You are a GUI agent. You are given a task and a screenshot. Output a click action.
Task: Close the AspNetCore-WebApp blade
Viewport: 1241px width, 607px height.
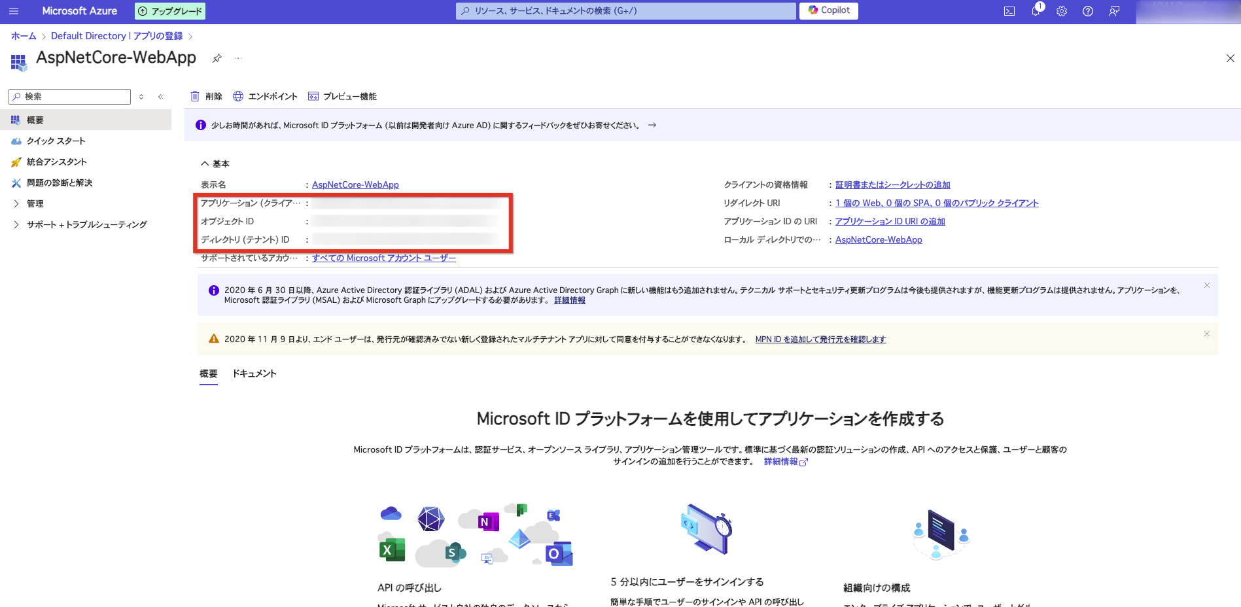1230,58
